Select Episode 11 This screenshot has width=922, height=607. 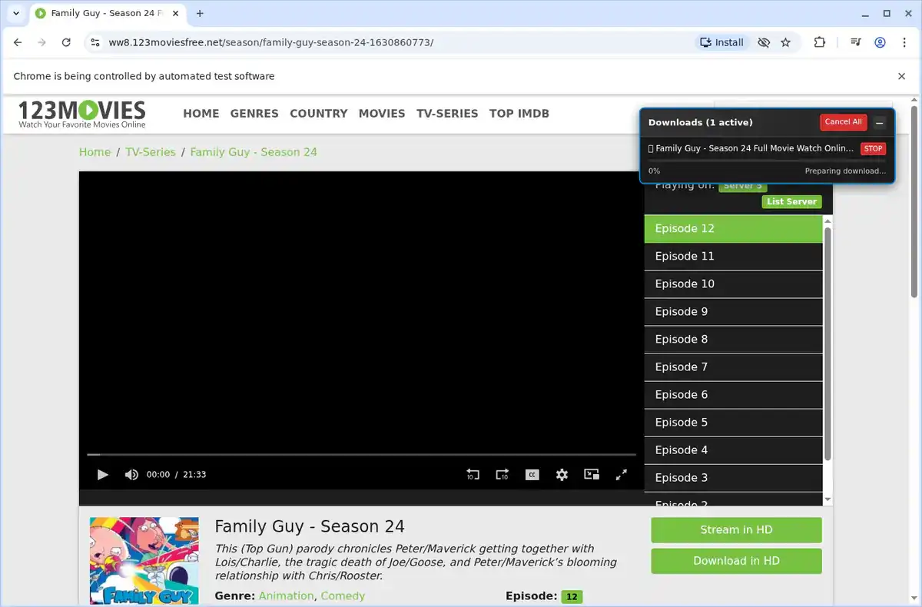click(x=733, y=257)
